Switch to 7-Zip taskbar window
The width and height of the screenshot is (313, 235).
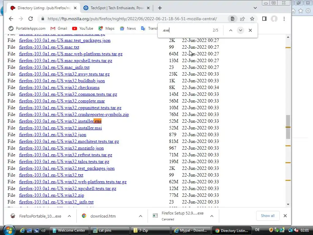pos(150,230)
